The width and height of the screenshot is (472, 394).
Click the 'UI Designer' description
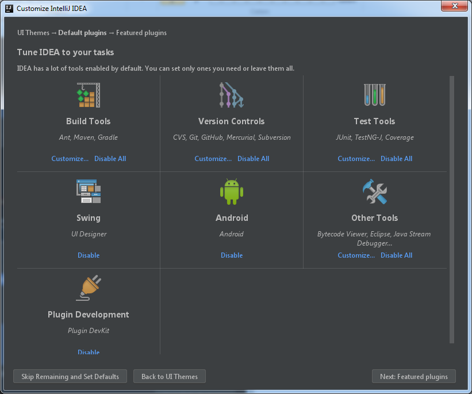(89, 234)
